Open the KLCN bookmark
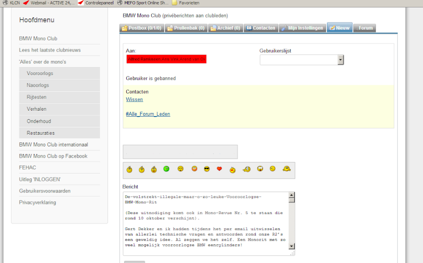The height and width of the screenshot is (263, 423). tap(12, 3)
